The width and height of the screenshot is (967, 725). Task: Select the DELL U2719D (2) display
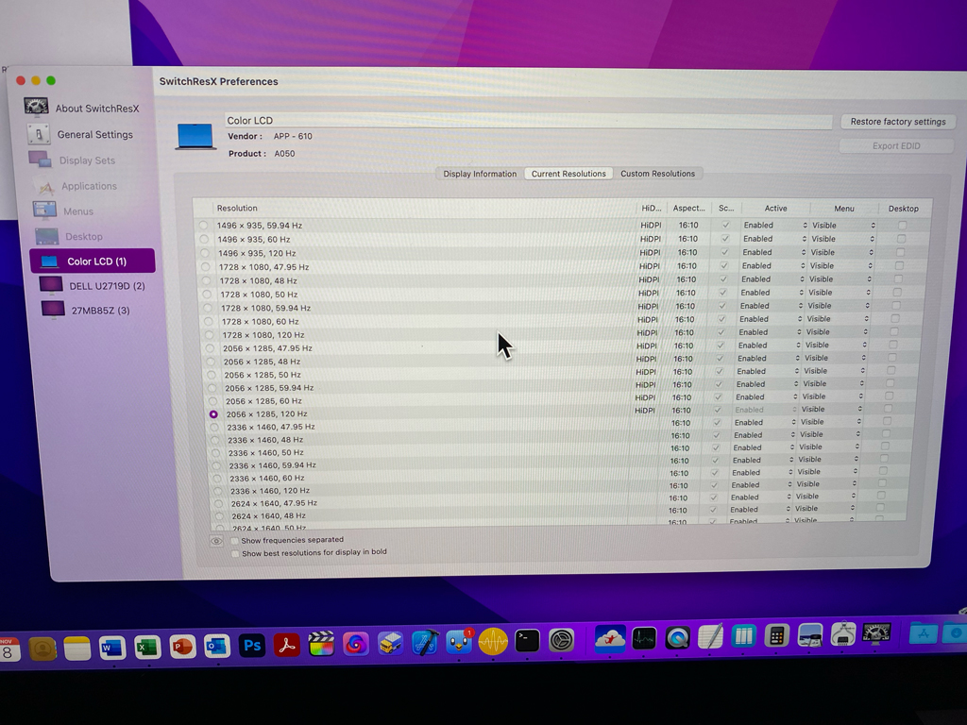pyautogui.click(x=93, y=286)
